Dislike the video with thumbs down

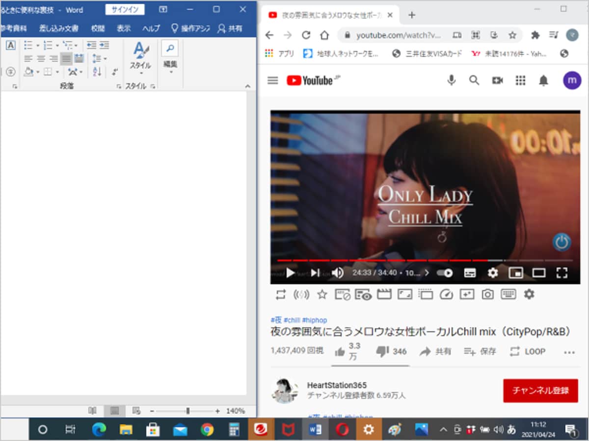pos(382,351)
